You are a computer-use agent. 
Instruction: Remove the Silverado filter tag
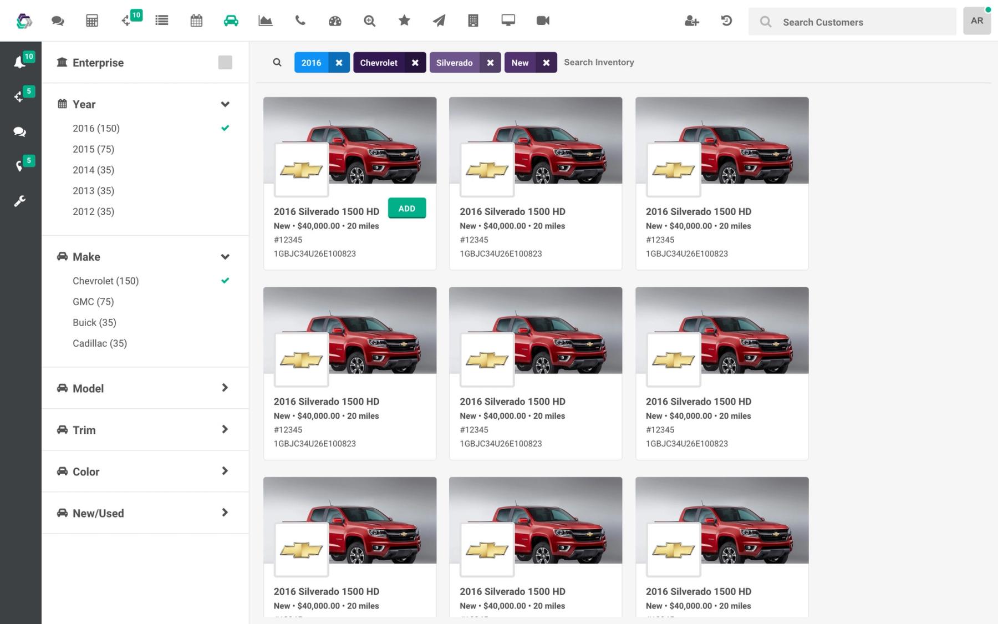coord(490,63)
